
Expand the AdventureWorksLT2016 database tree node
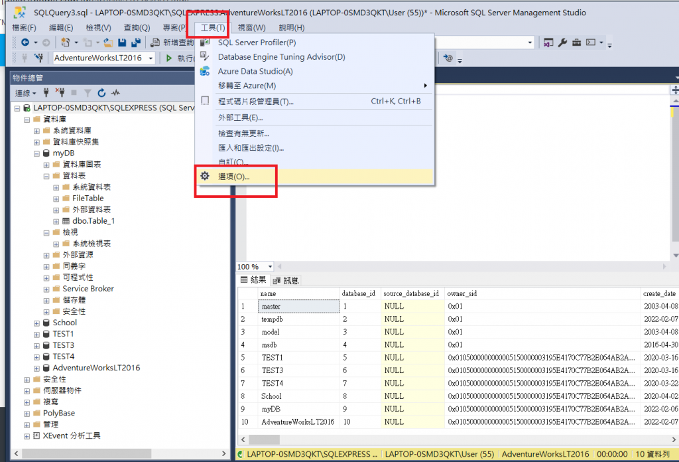pos(36,368)
